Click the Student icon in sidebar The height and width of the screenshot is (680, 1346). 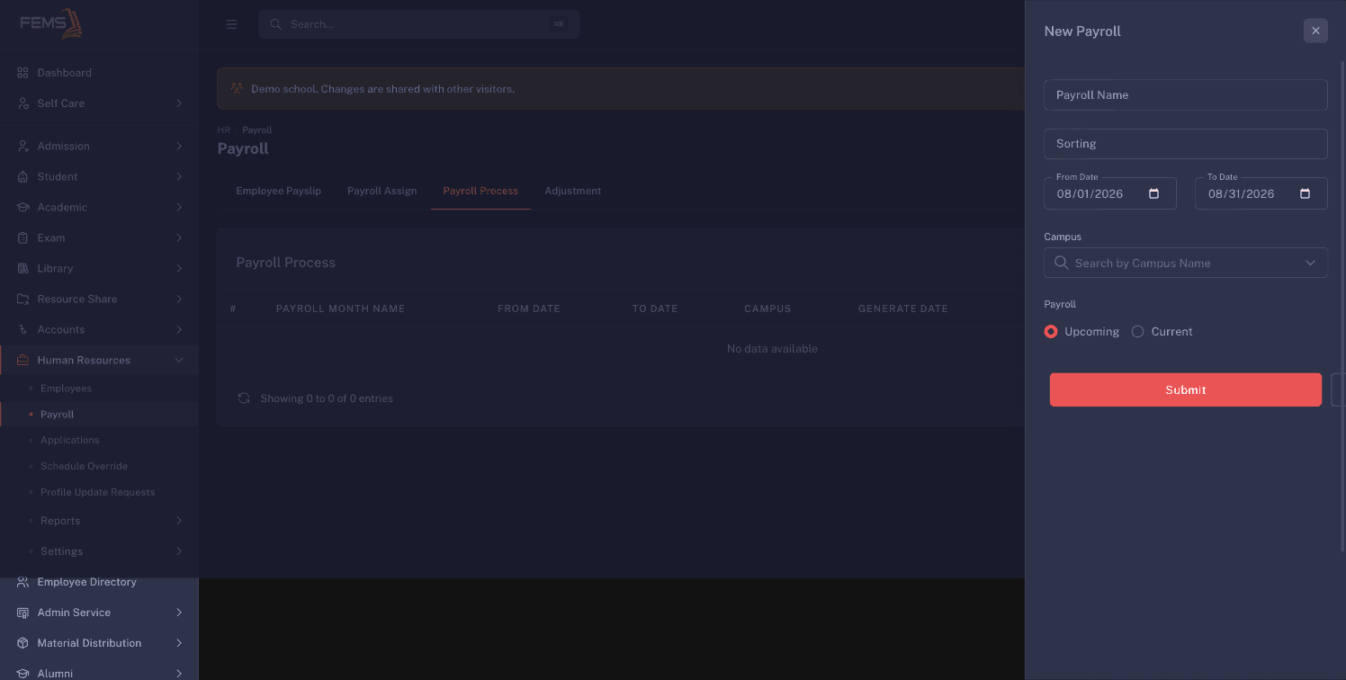[23, 176]
